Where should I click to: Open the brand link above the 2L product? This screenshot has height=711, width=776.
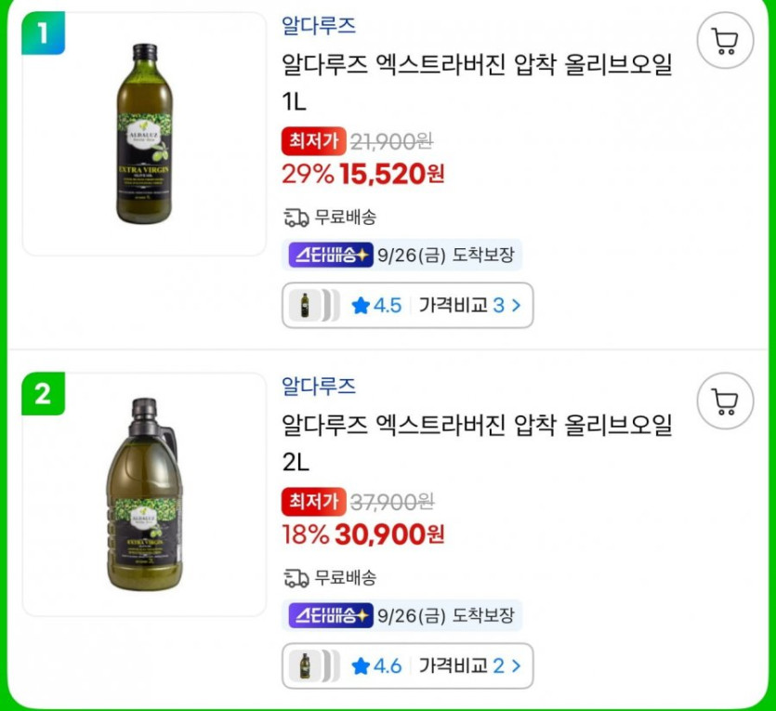(319, 386)
